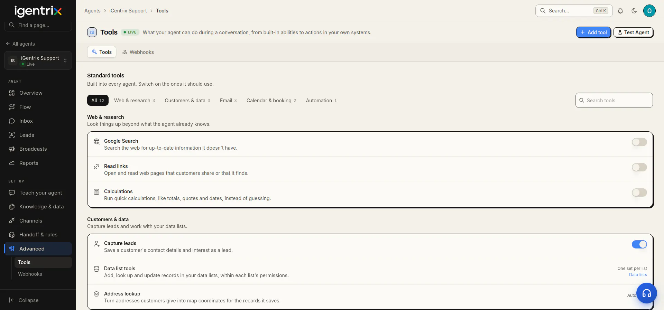Screen dimensions: 664x310
Task: Click the Broadcasts megaphone icon
Action: point(12,149)
